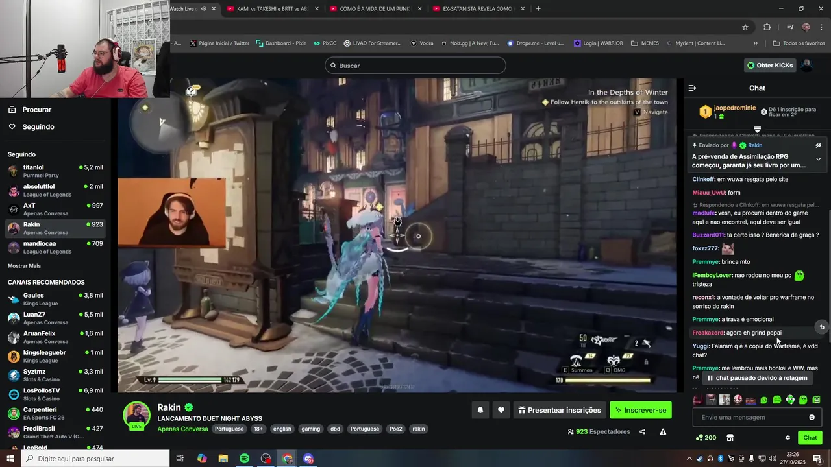The width and height of the screenshot is (831, 467).
Task: Open Task View on the taskbar
Action: tap(180, 459)
